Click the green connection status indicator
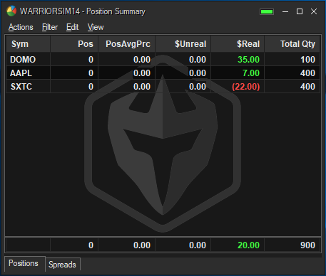The image size is (326, 276). (267, 11)
